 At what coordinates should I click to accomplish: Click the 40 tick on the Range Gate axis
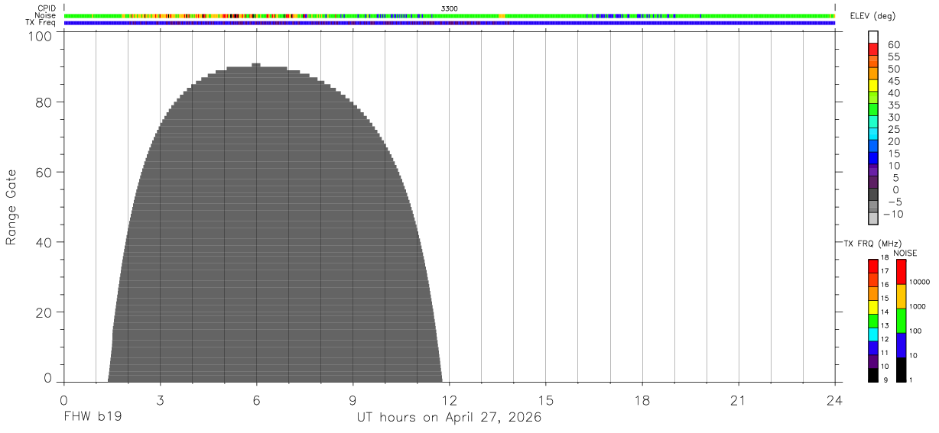pos(44,242)
